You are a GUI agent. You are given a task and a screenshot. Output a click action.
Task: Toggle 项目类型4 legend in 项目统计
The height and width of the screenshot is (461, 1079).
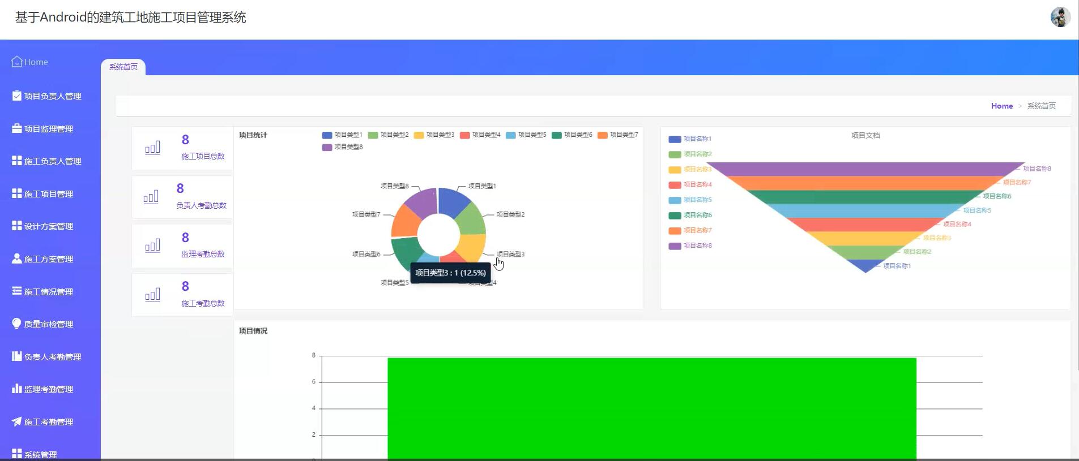[480, 135]
